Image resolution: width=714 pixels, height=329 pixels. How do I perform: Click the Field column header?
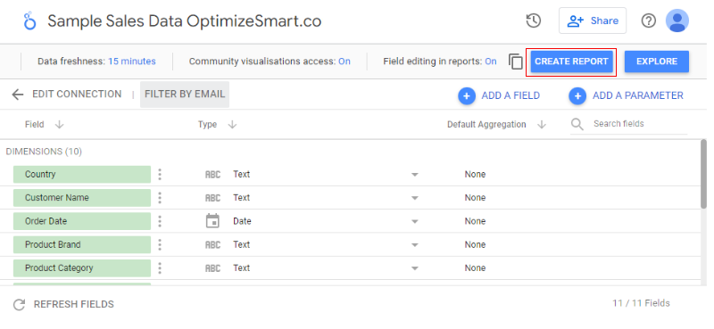(35, 124)
